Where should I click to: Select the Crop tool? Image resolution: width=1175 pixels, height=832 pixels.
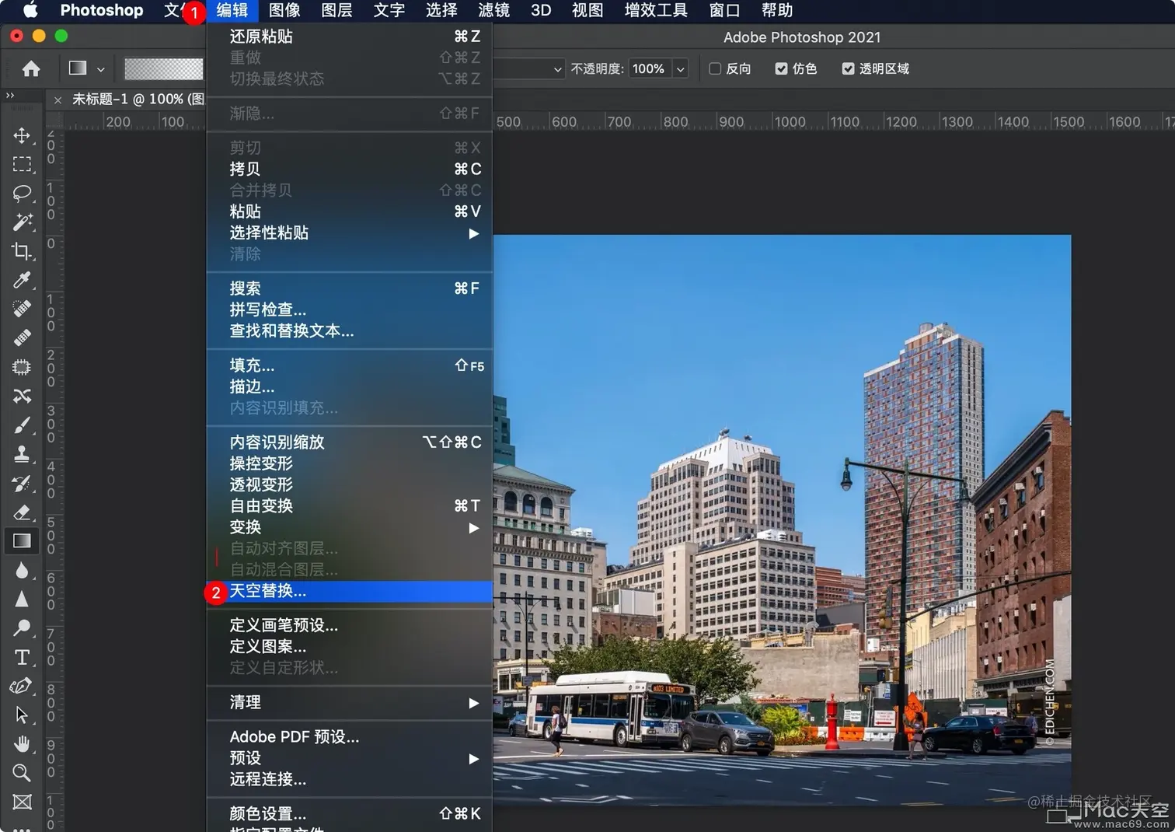[22, 250]
